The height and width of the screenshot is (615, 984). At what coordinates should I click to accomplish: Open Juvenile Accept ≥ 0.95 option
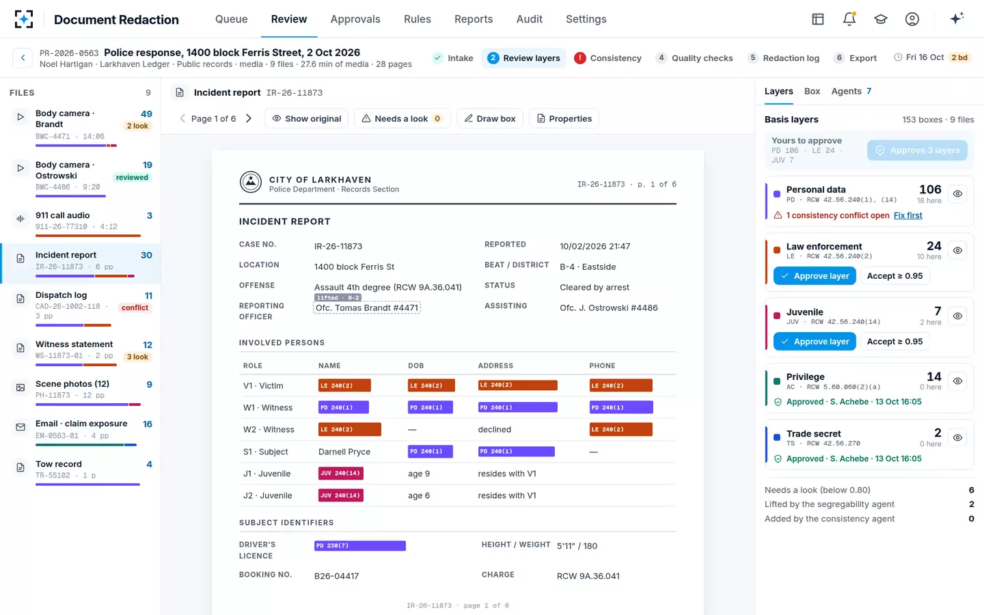click(894, 342)
